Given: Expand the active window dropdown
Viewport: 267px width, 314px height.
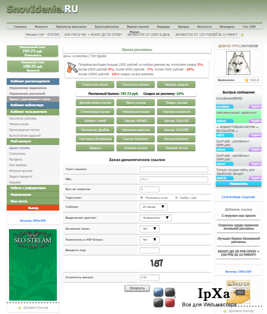Looking at the screenshot, I should click(x=150, y=229).
